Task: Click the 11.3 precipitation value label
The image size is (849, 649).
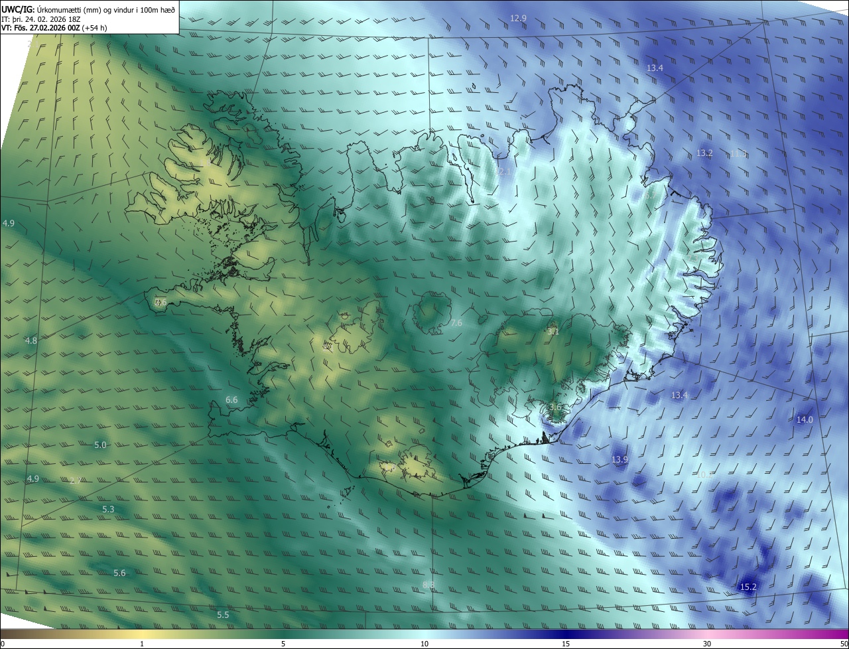Action: (x=738, y=153)
